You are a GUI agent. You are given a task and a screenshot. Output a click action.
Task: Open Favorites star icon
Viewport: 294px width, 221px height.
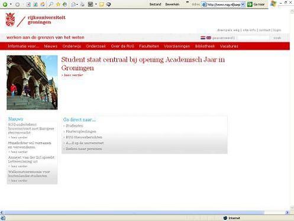(58, 4)
